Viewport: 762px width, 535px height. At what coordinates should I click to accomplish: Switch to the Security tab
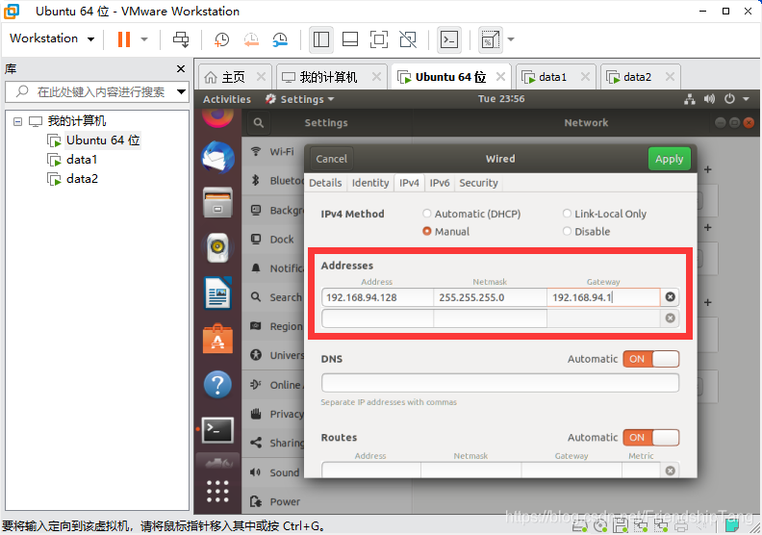click(x=479, y=183)
